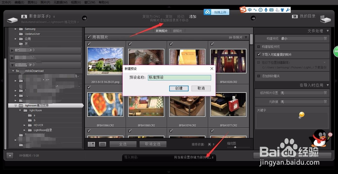Click arrow icon left of 我的目录
338x174 pixels.
253,18
